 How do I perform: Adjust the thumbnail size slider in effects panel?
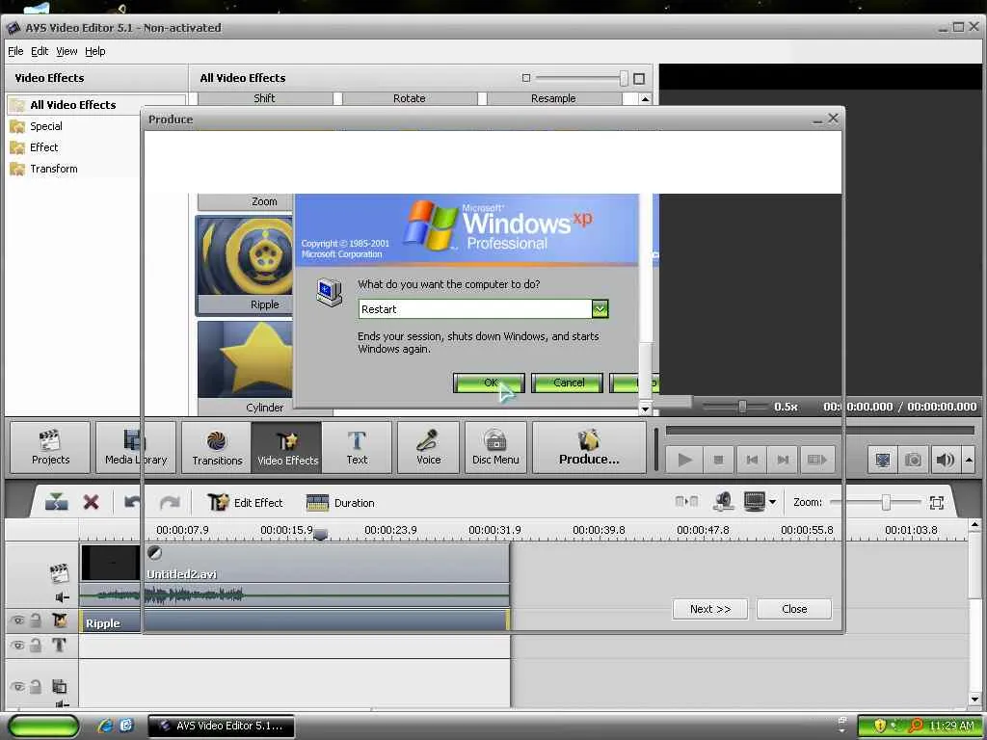pyautogui.click(x=624, y=79)
